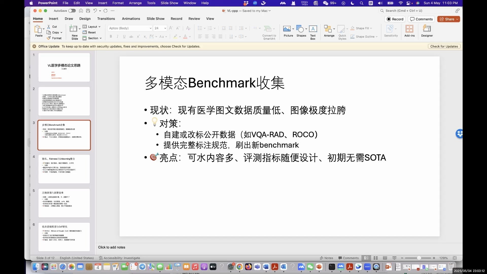Click the Picture insert icon
This screenshot has width=487, height=274.
click(x=287, y=29)
